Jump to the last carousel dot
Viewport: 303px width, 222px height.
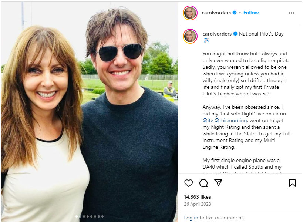pyautogui.click(x=102, y=216)
